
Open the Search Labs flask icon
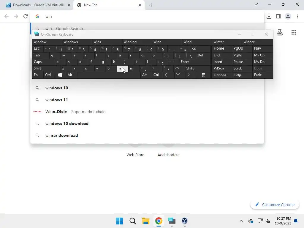279,32
